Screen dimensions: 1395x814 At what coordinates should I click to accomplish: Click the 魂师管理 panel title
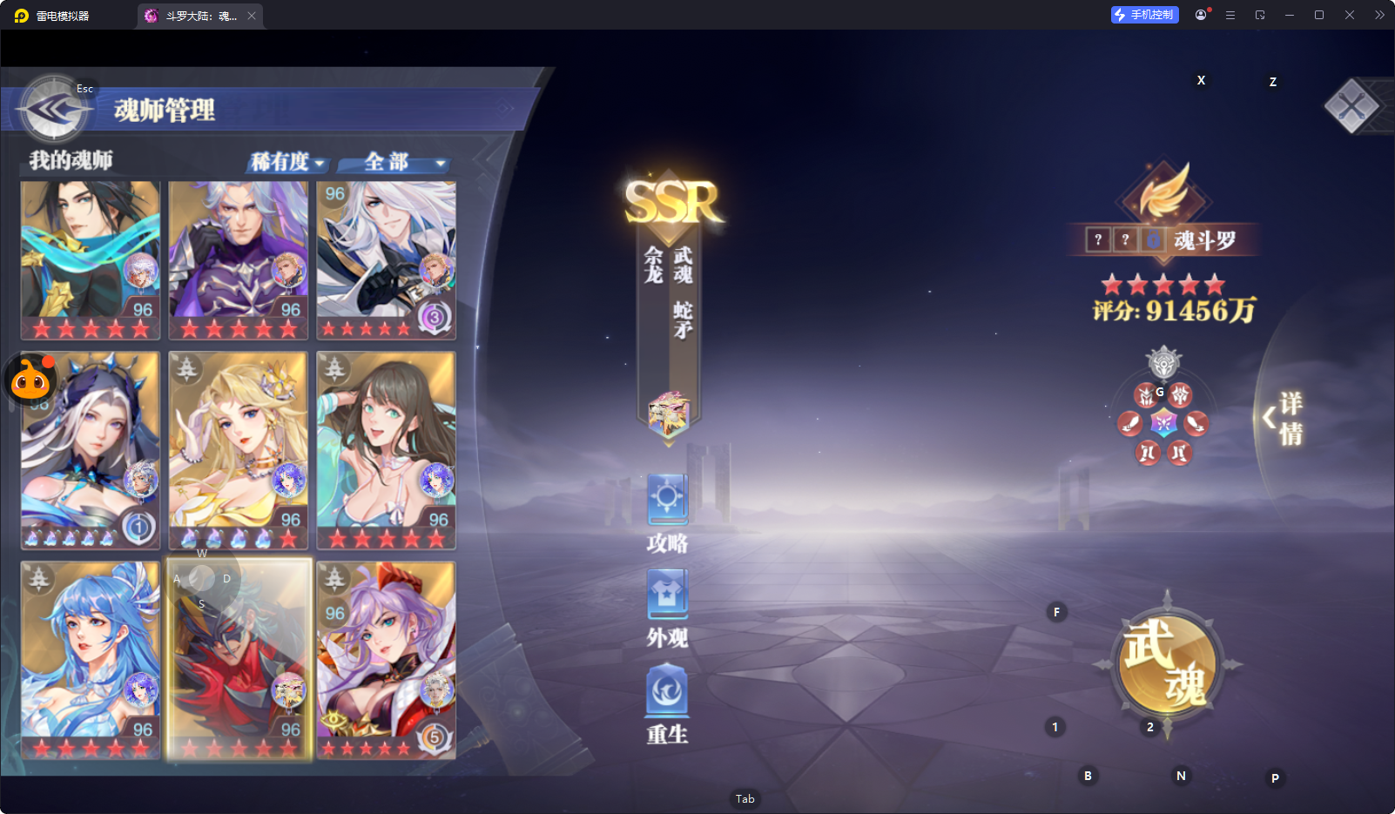165,110
